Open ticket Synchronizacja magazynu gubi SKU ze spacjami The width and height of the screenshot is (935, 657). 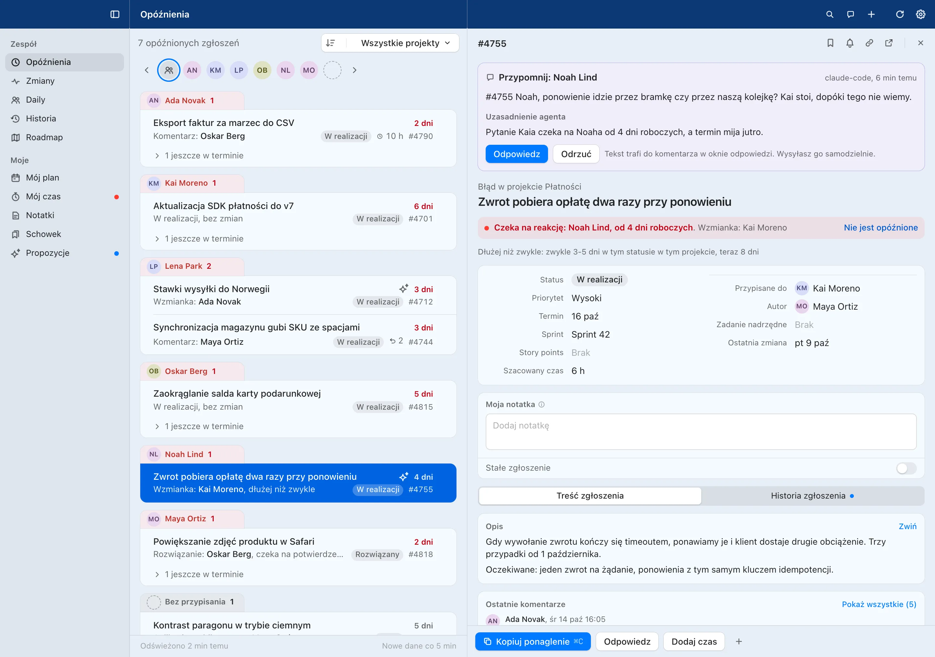pyautogui.click(x=298, y=334)
